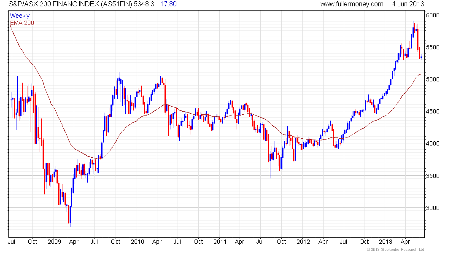Viewport: 464px width, 253px height.
Task: Click the 5500 price axis label
Action: tap(433, 47)
